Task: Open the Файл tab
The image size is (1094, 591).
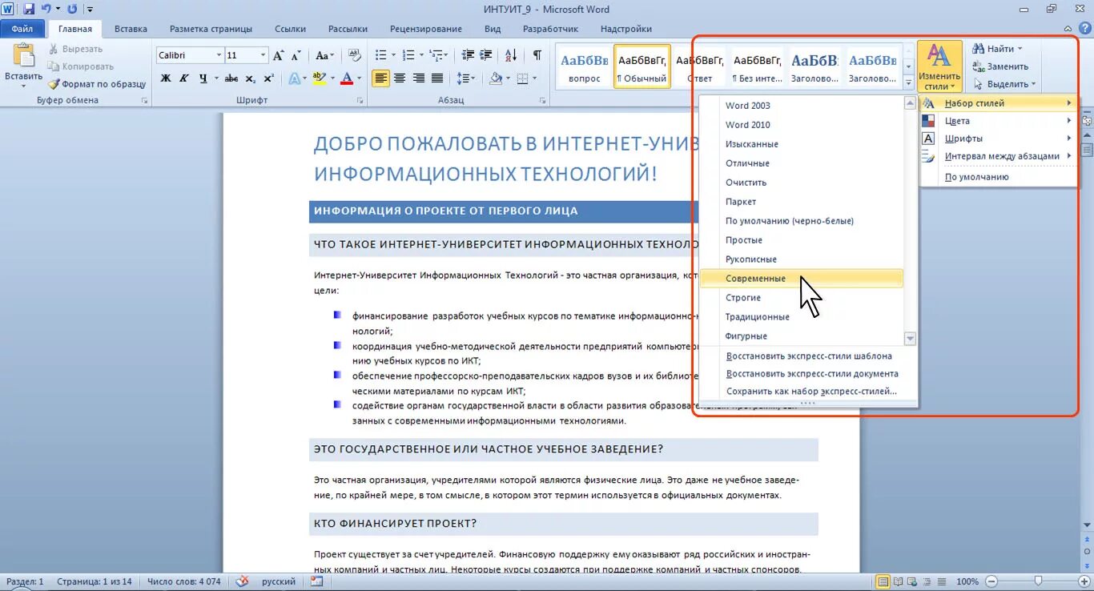Action: (x=22, y=29)
